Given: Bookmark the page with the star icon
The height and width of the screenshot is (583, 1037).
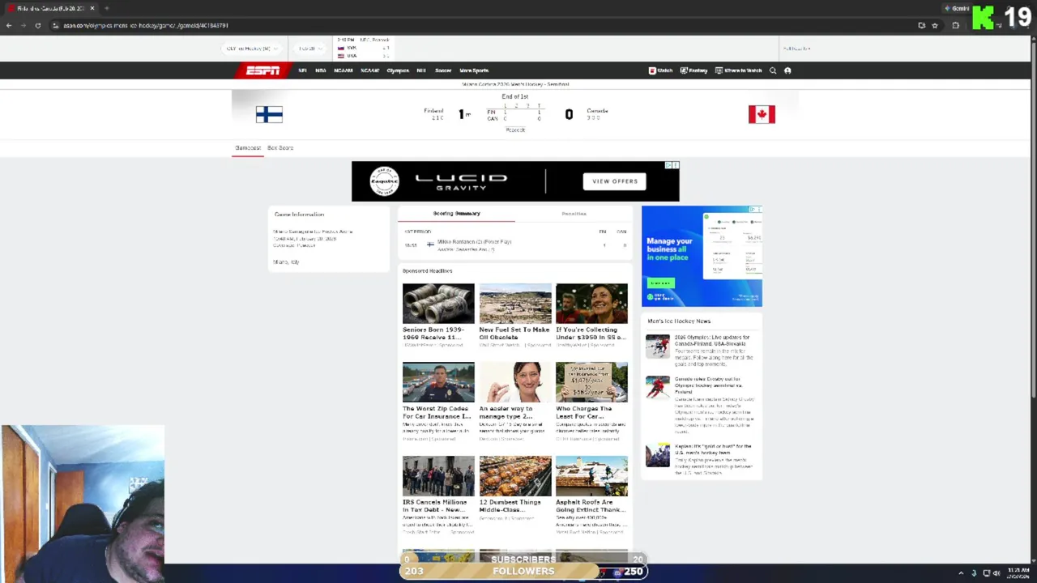Looking at the screenshot, I should tap(935, 25).
